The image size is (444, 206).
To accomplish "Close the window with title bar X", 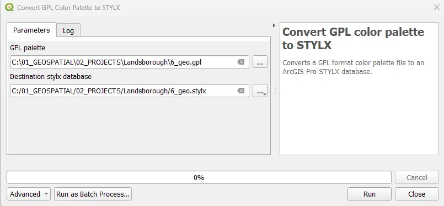I will coord(437,7).
